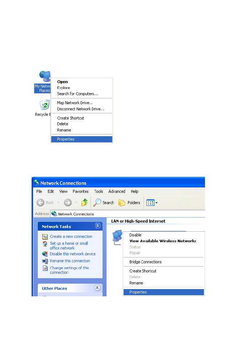
Task: Click the My Network Places desktop icon
Action: click(x=45, y=77)
